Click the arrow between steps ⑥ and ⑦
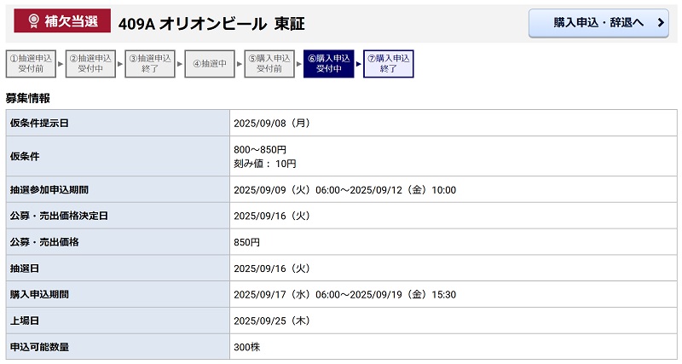The width and height of the screenshot is (682, 364). pyautogui.click(x=359, y=65)
